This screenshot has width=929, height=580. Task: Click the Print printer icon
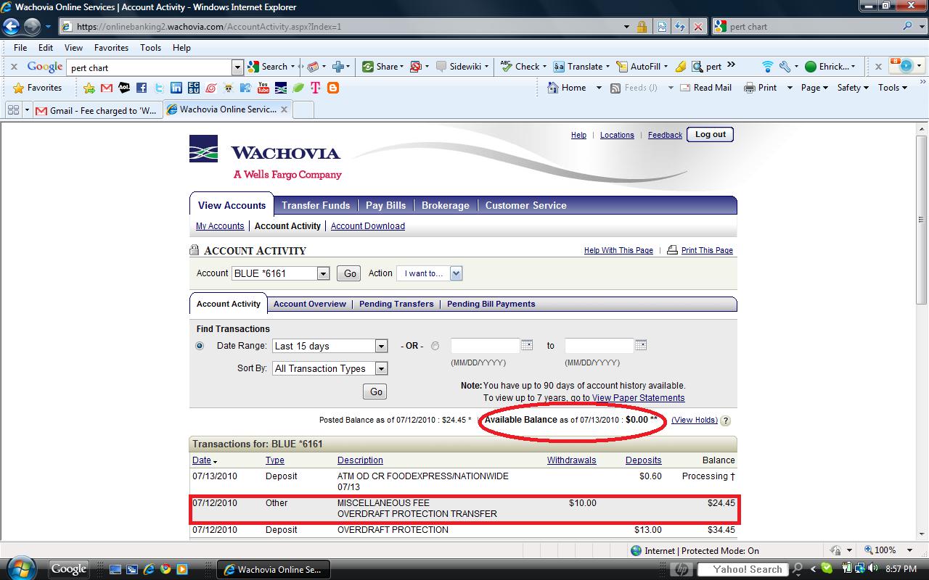pos(749,88)
